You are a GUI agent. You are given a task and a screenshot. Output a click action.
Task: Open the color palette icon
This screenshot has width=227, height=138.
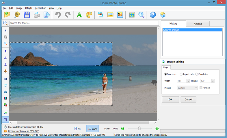pyautogui.click(x=89, y=15)
